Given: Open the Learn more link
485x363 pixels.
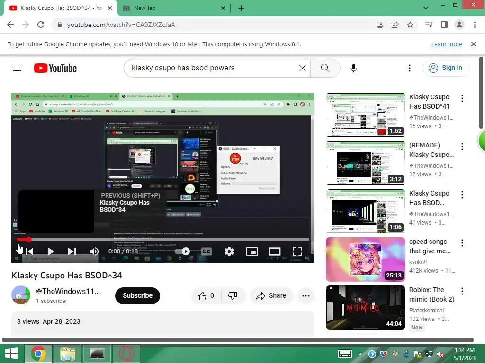Looking at the screenshot, I should tap(447, 44).
